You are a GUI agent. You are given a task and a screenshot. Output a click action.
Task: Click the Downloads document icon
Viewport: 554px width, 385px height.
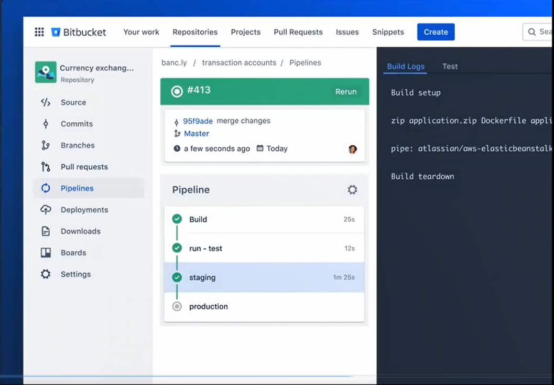46,231
